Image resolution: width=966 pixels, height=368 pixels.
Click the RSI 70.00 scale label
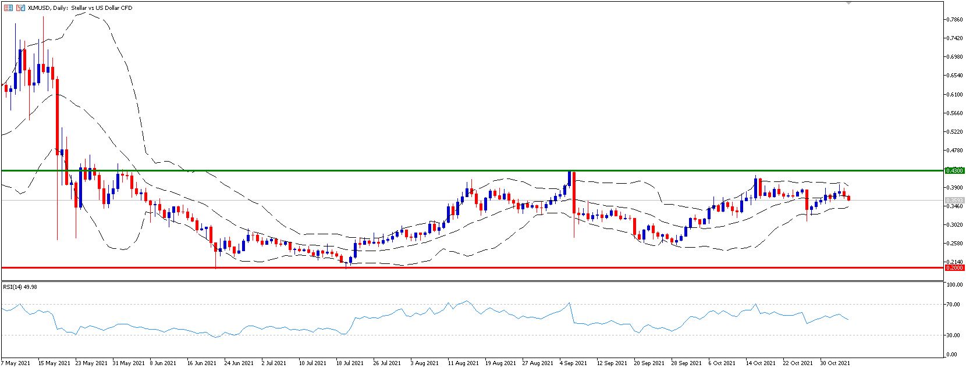[x=954, y=305]
